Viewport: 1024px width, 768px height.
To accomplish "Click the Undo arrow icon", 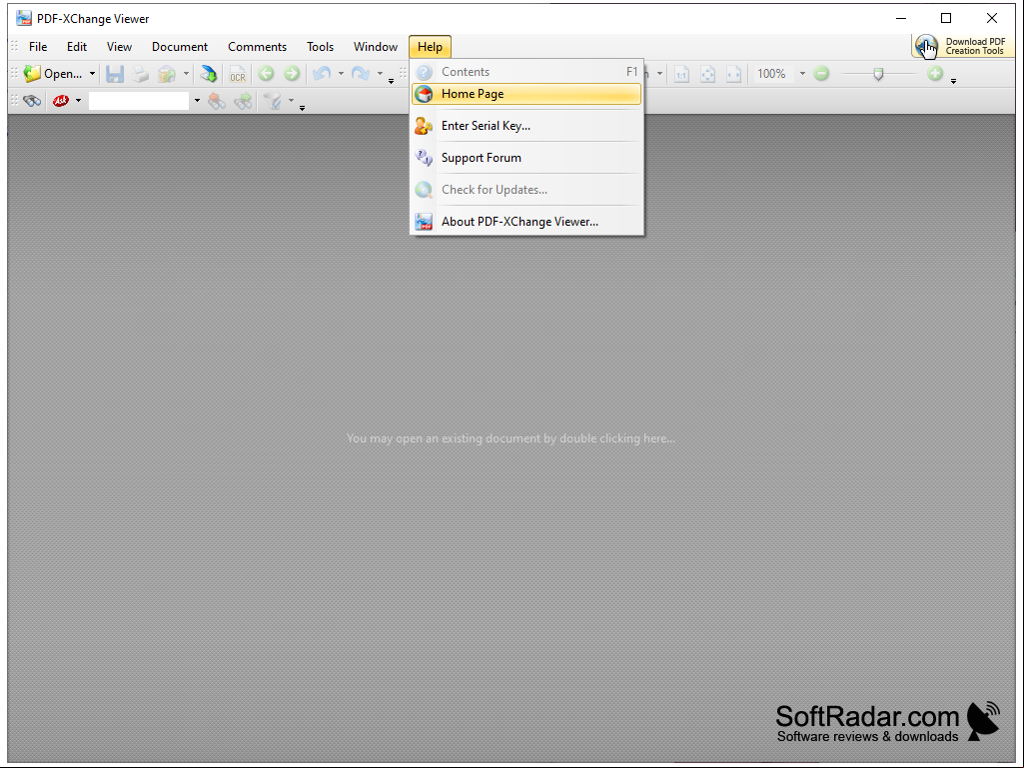I will [x=322, y=74].
